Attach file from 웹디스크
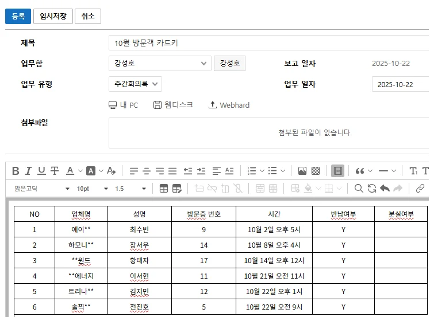 (x=173, y=105)
